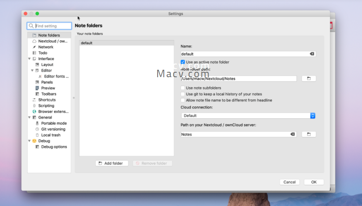
Task: Click the Shortcuts icon
Action: click(x=34, y=100)
